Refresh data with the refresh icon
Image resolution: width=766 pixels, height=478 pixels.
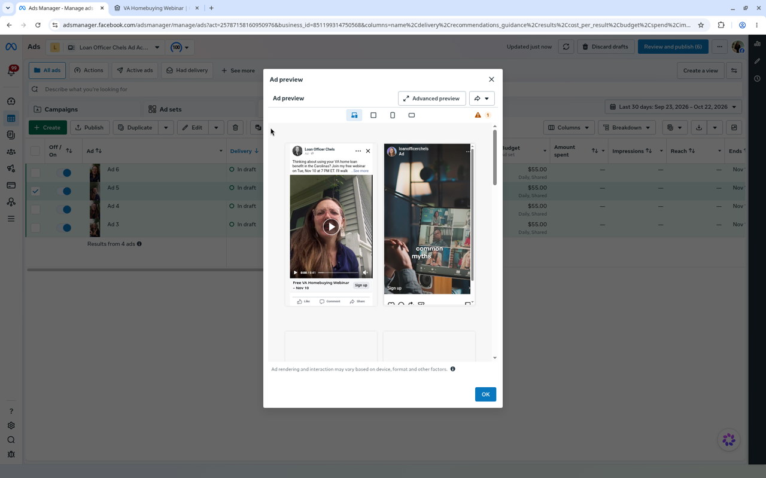566,47
